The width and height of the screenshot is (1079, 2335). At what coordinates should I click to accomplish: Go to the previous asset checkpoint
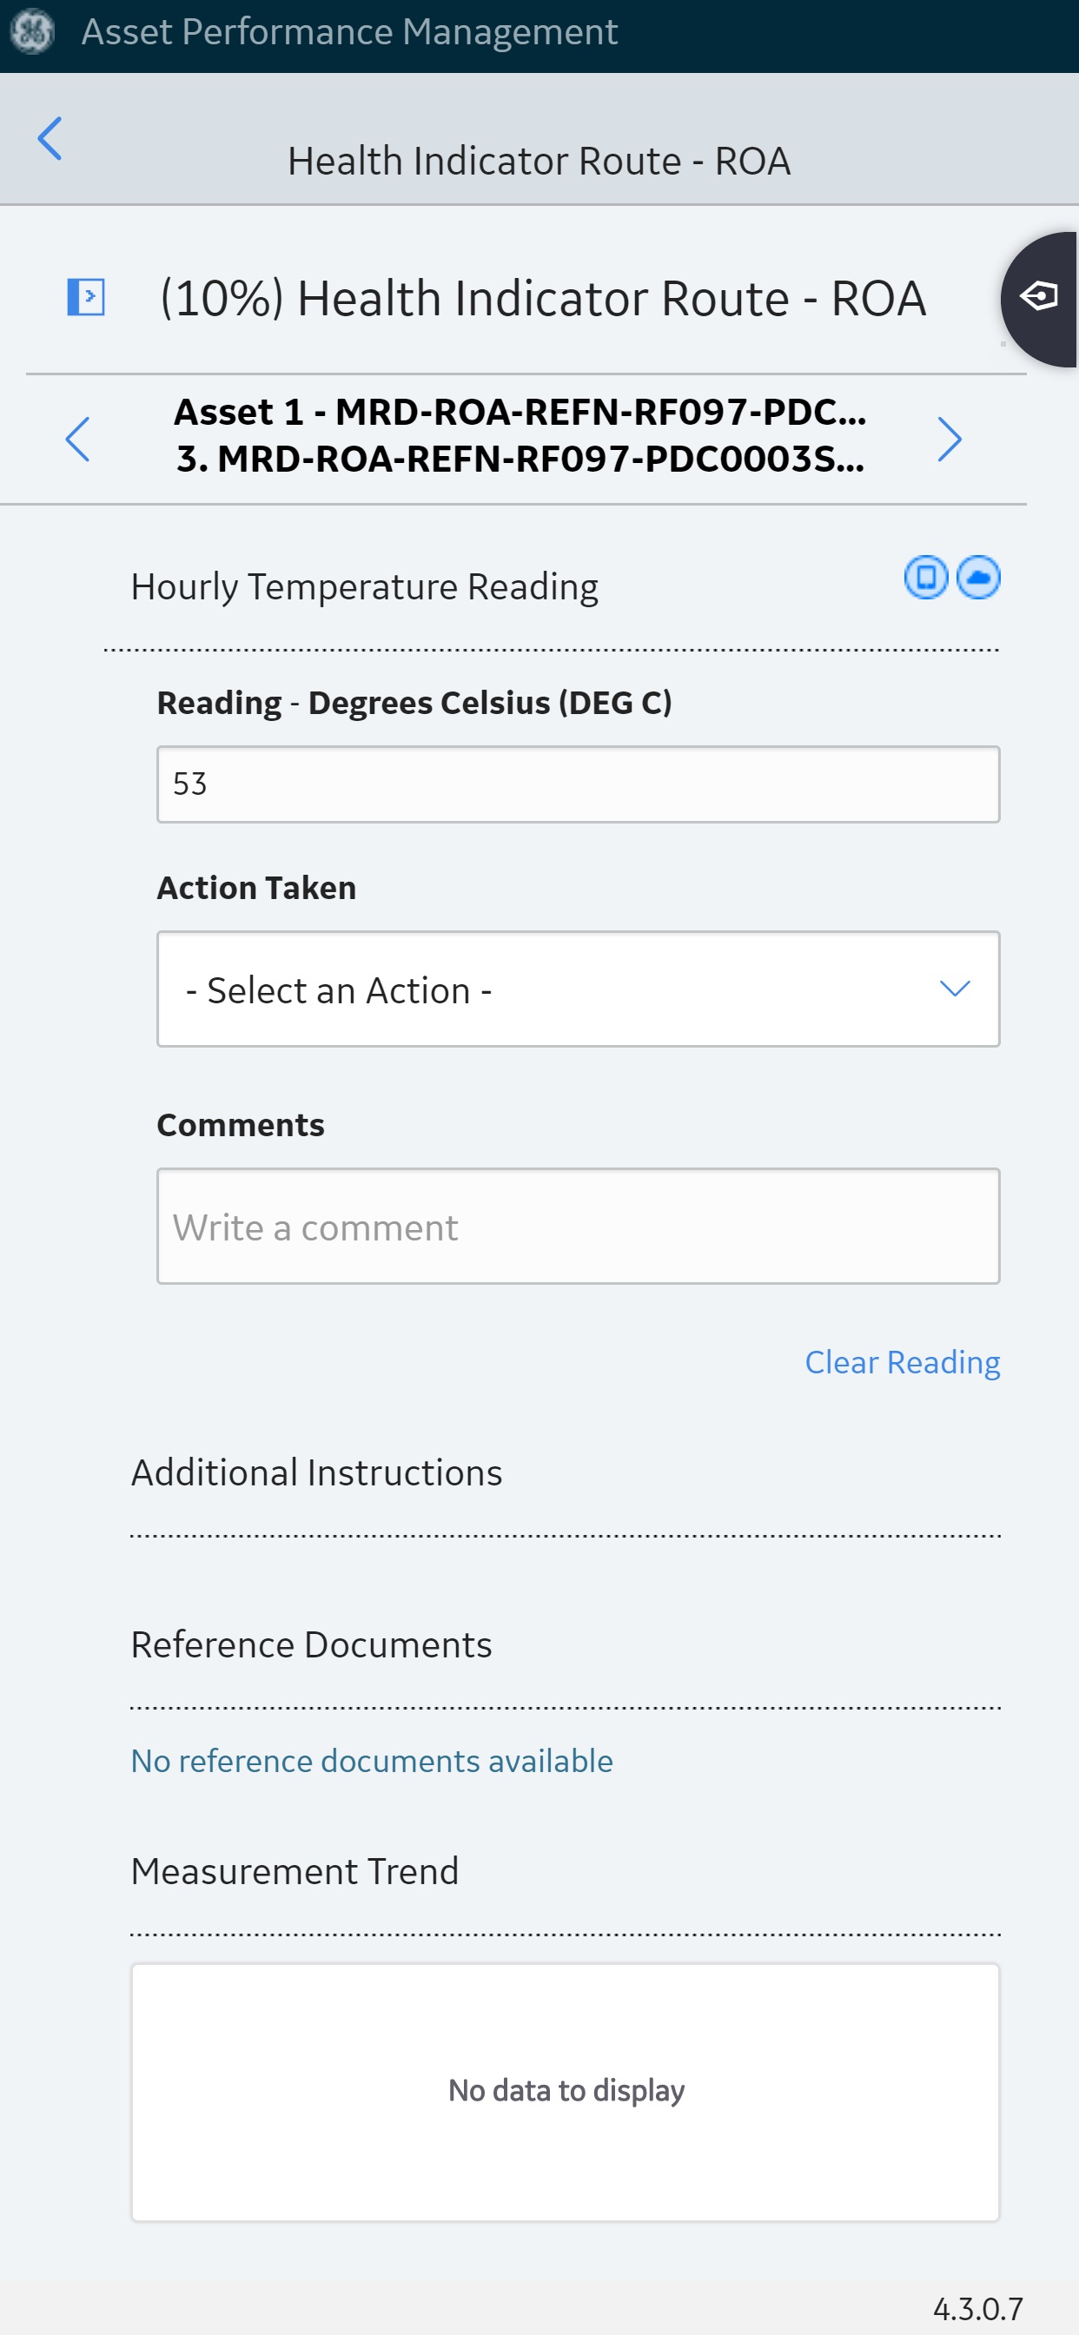click(x=78, y=440)
